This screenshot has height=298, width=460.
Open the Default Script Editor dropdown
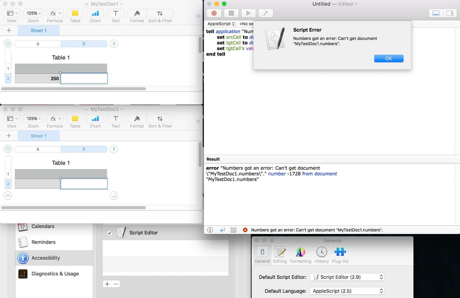pyautogui.click(x=347, y=277)
